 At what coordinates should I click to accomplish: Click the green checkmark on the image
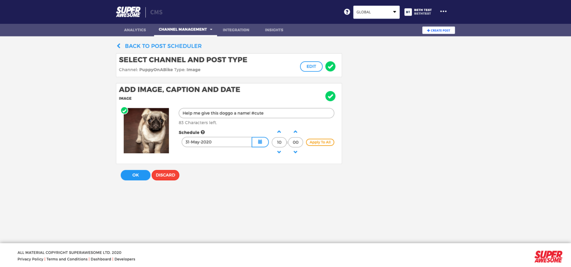(124, 110)
